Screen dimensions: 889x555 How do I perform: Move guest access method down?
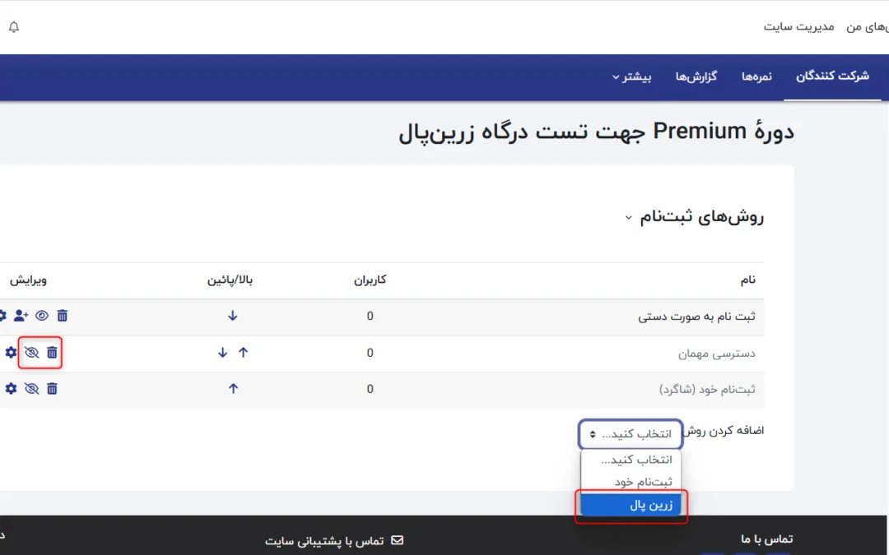[x=222, y=353]
